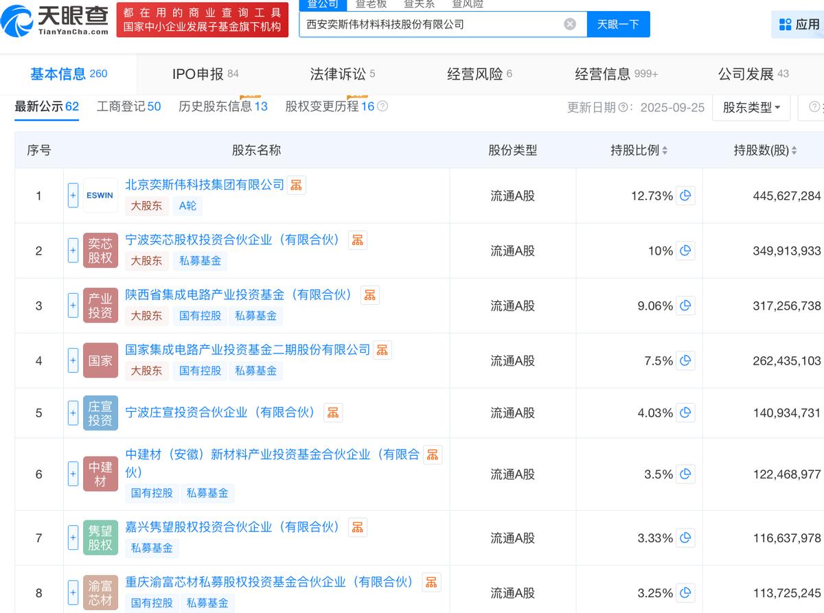Open equity structure icon for 重庆渝富芯材私募股权投资基金
The width and height of the screenshot is (824, 613).
click(431, 582)
